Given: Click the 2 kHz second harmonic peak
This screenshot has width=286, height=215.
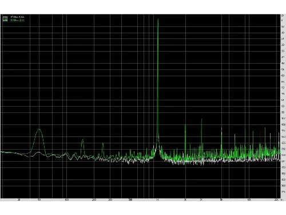Looking at the screenshot, I should [x=185, y=125].
